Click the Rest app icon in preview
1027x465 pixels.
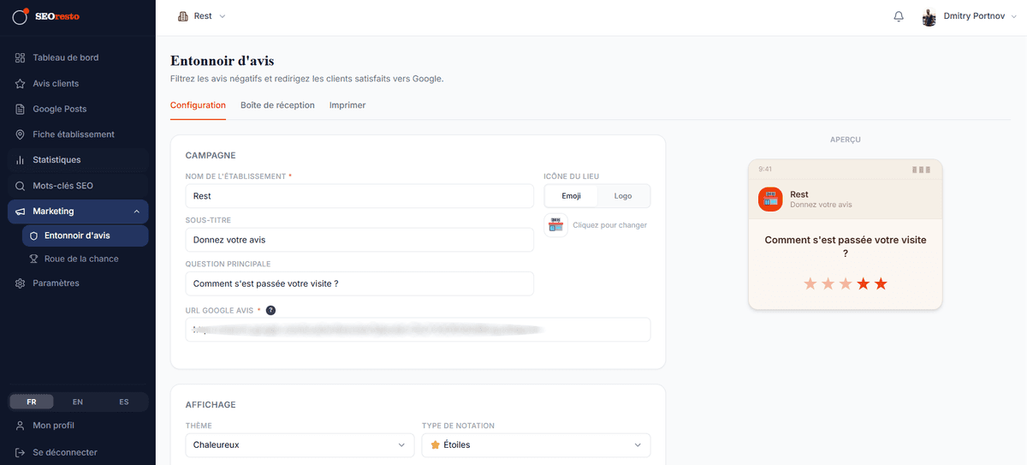pos(770,199)
